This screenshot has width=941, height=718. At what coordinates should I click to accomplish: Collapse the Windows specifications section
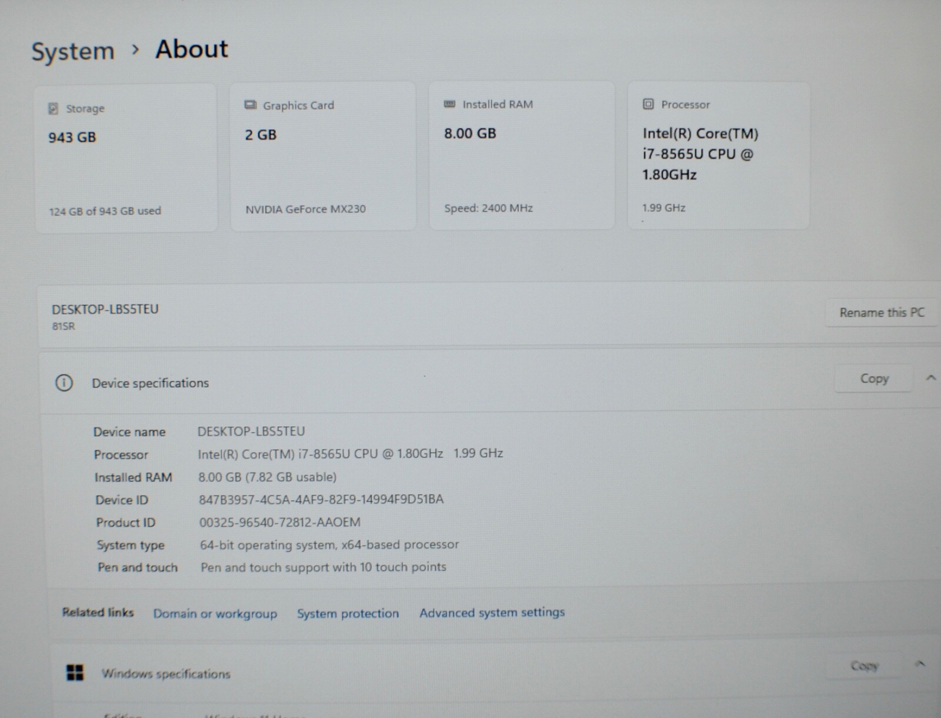[920, 664]
